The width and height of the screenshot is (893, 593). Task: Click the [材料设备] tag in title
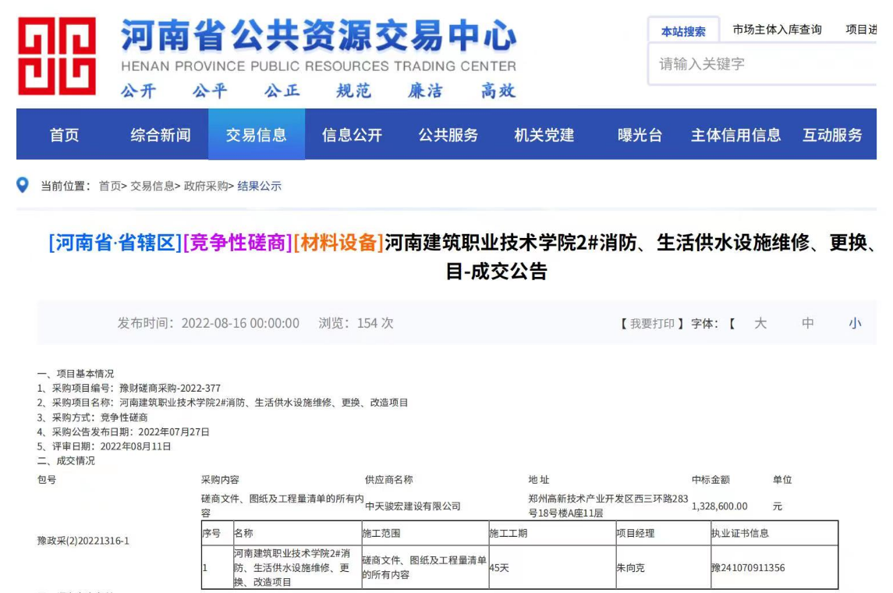pos(338,243)
